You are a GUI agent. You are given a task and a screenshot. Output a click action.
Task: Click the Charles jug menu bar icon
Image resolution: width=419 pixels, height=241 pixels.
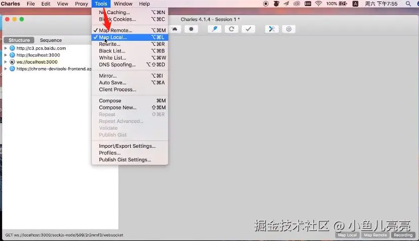coord(276,4)
